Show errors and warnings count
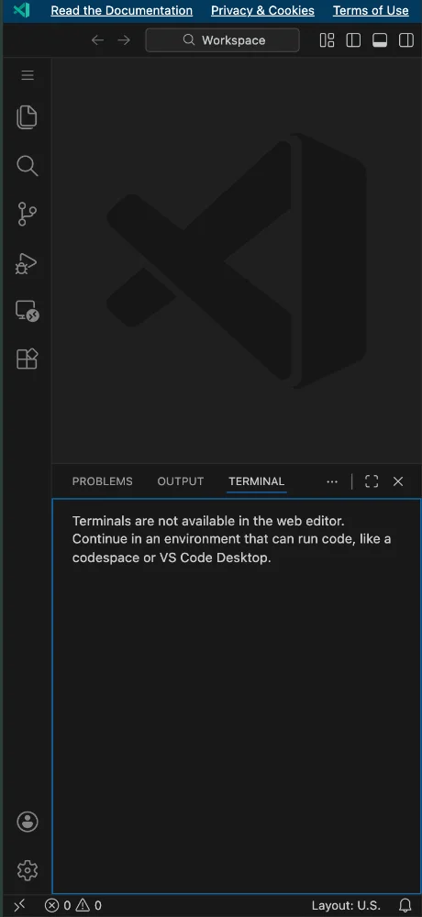The image size is (422, 917). pos(73,905)
